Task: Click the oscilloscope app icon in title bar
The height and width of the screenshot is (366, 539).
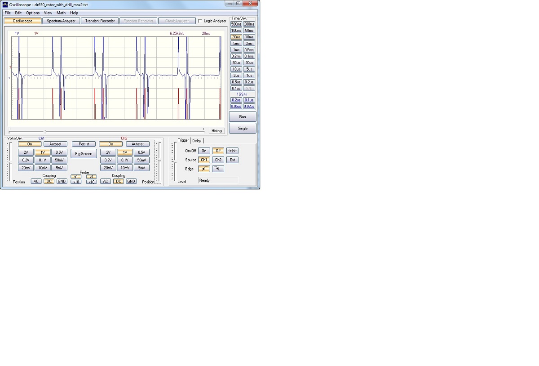Action: pos(5,4)
